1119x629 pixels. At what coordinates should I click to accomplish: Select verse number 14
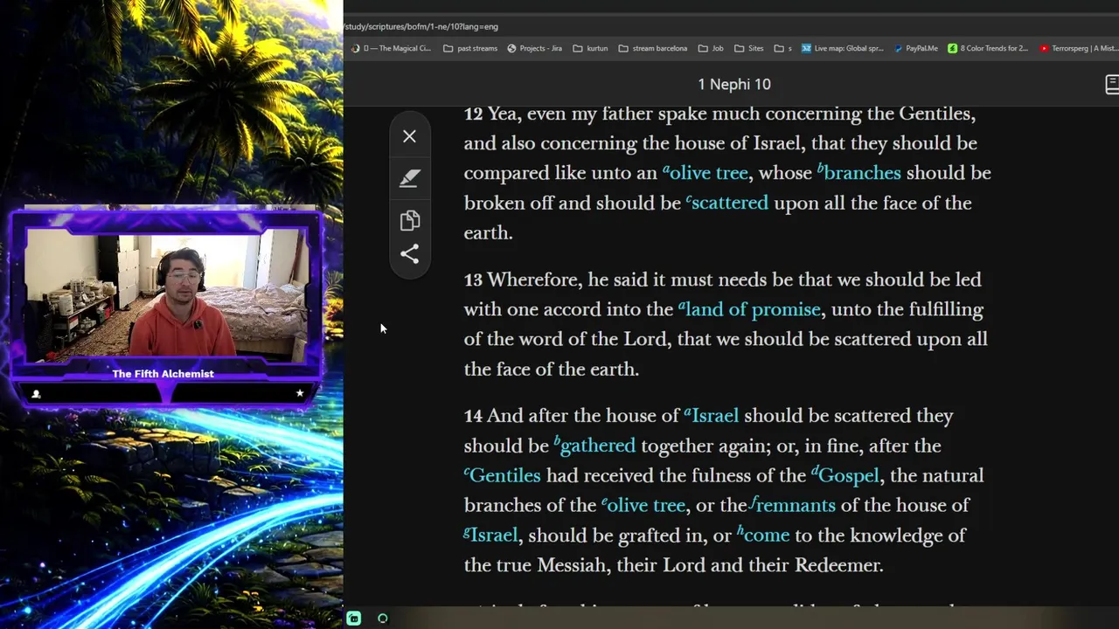point(473,416)
